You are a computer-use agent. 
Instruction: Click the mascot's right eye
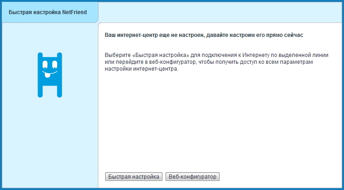pyautogui.click(x=54, y=65)
